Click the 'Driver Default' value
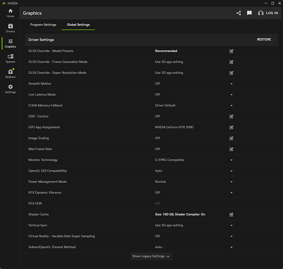This screenshot has width=283, height=269. coord(165,105)
